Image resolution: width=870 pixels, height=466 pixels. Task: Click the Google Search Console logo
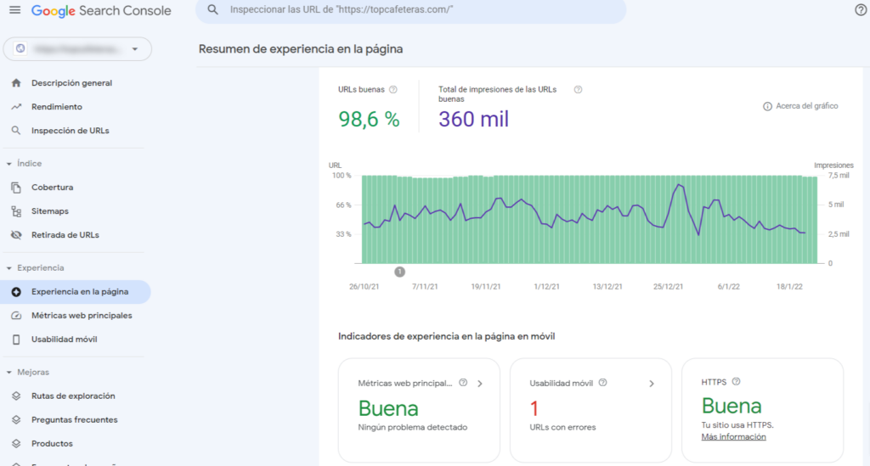coord(101,10)
